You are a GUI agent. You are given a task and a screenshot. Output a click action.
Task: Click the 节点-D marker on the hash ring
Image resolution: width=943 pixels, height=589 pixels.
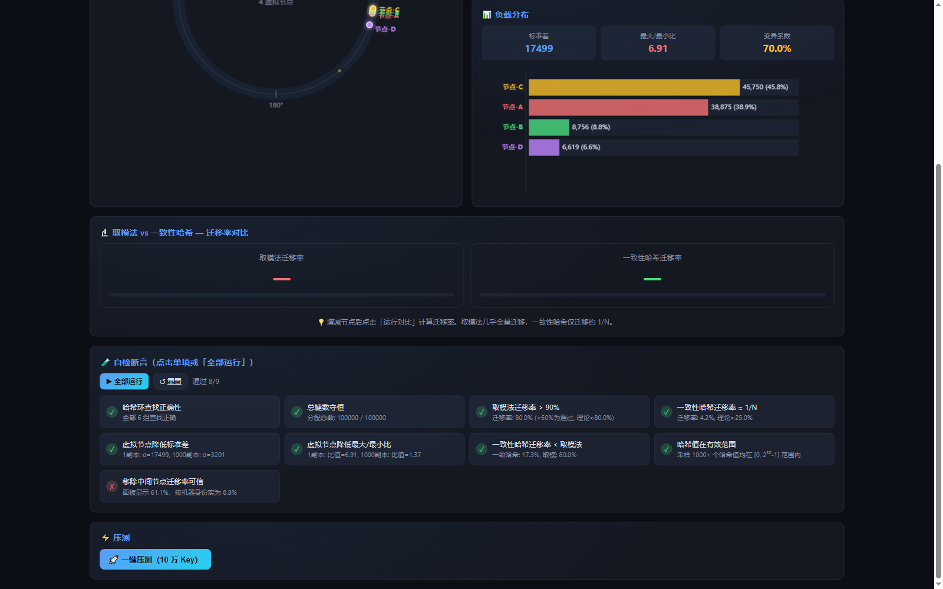click(370, 25)
